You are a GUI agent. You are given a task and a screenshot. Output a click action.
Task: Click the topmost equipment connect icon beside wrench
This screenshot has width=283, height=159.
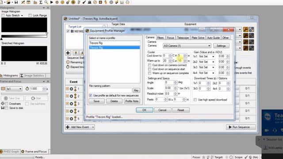pyautogui.click(x=252, y=30)
